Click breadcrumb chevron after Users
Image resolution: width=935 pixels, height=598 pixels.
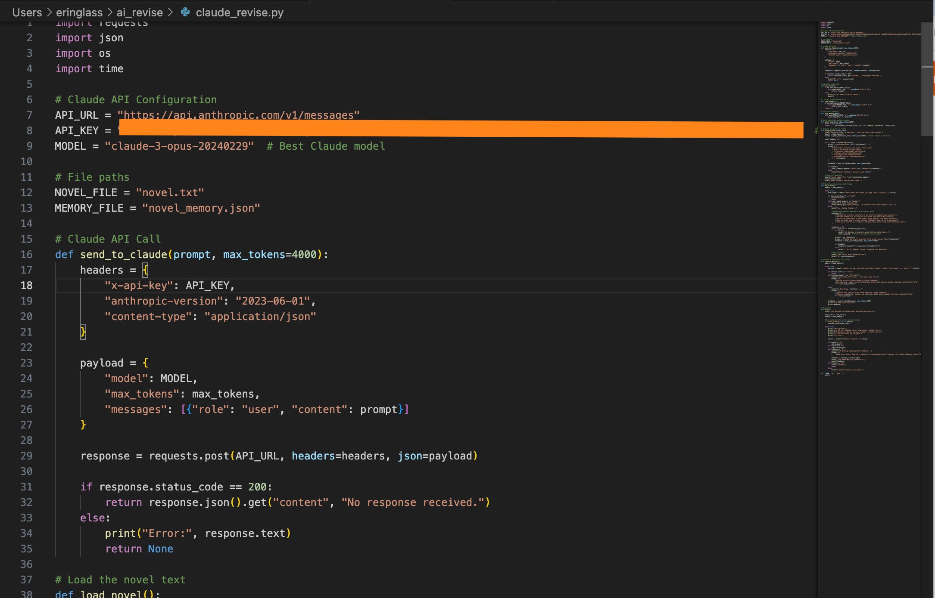[x=49, y=12]
